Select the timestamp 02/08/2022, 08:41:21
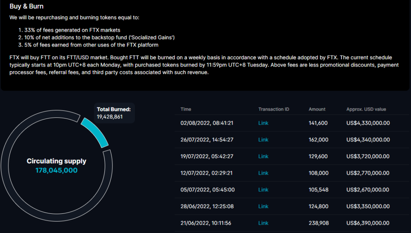The width and height of the screenshot is (411, 233). tap(207, 123)
